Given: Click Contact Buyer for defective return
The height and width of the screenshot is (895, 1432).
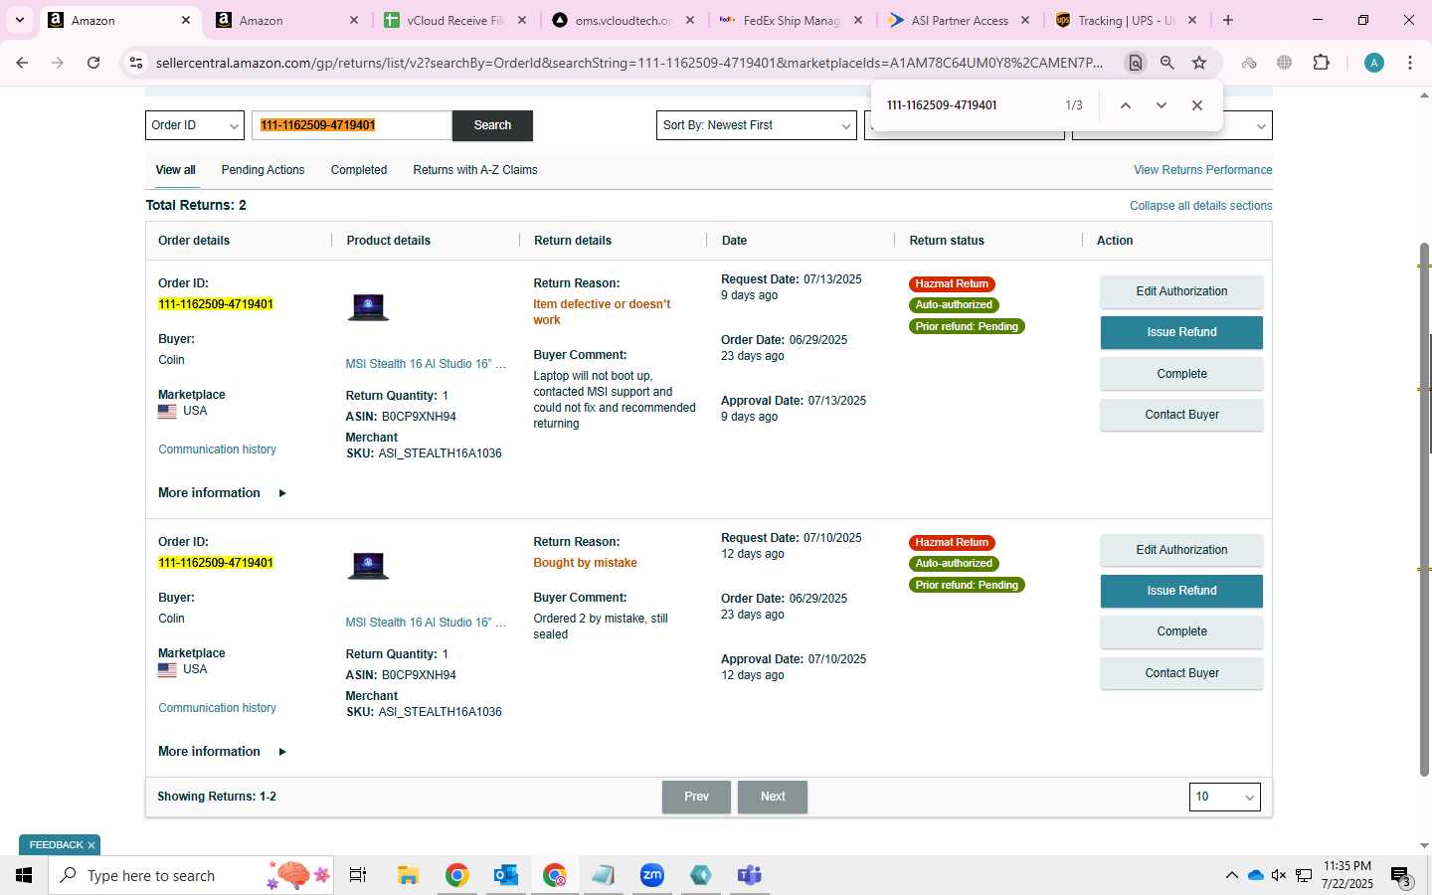Looking at the screenshot, I should (1181, 415).
